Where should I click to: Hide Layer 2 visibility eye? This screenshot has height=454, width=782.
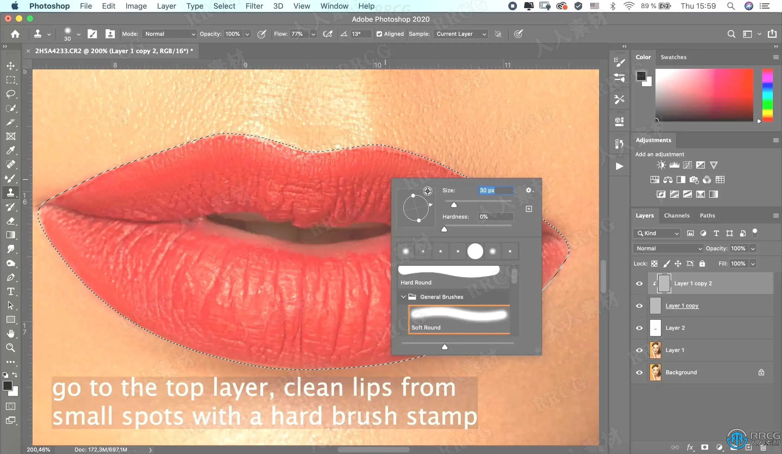(639, 328)
